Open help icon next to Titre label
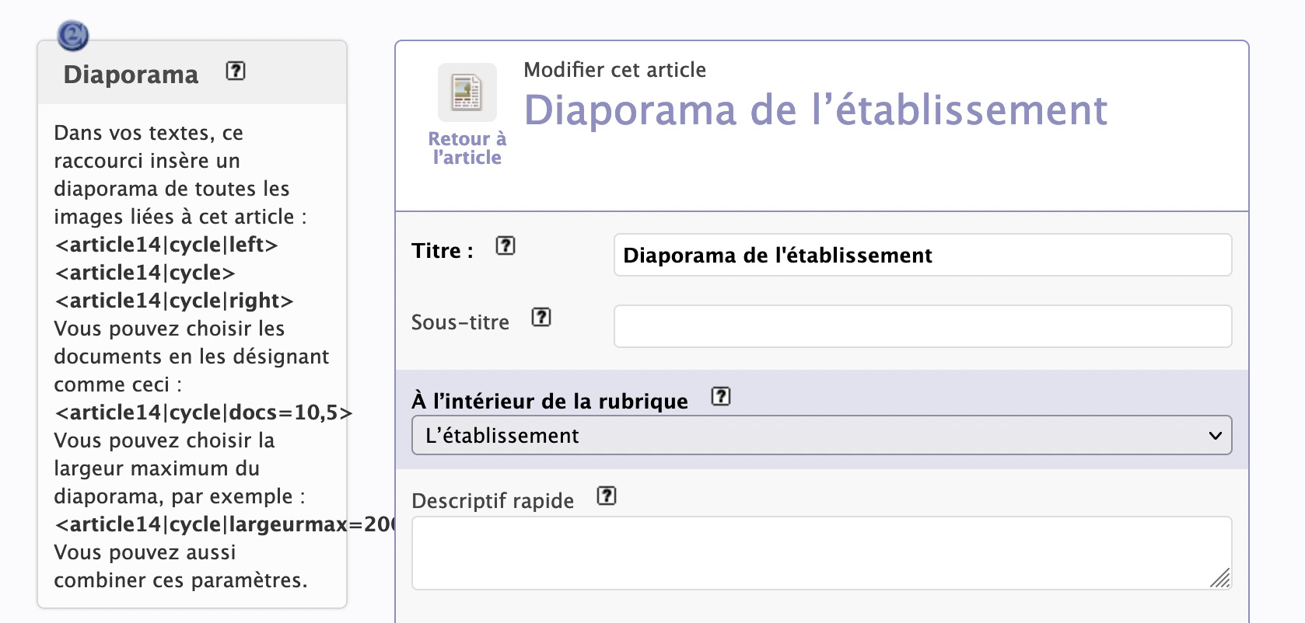Image resolution: width=1305 pixels, height=623 pixels. click(x=506, y=246)
